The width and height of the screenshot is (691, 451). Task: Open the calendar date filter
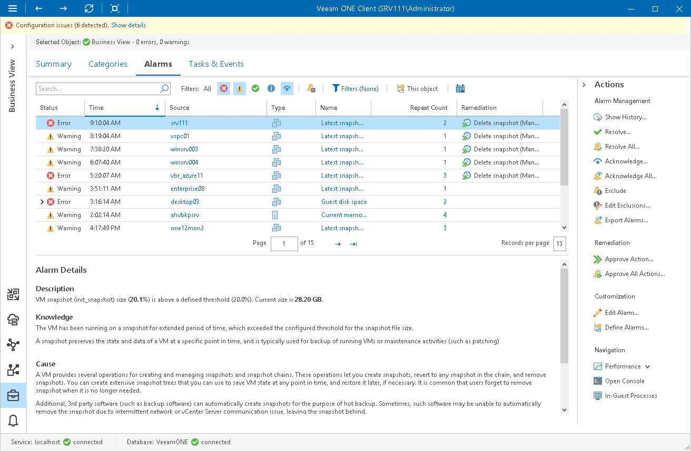[x=460, y=89]
